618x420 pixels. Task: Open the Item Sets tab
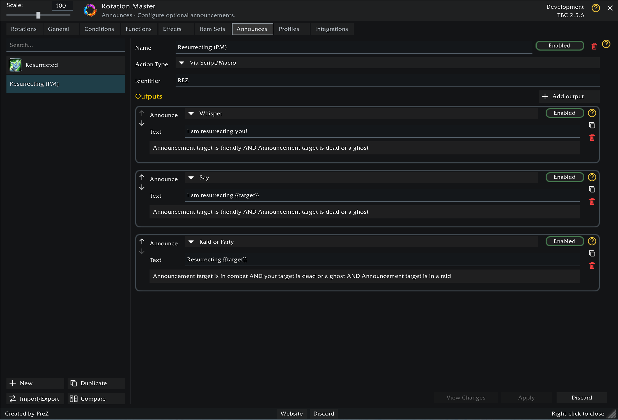[212, 29]
